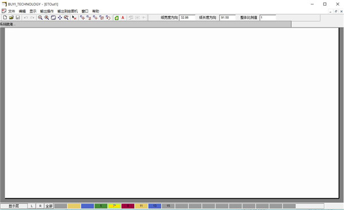Open the 输出到绘图机 menu

pos(68,11)
